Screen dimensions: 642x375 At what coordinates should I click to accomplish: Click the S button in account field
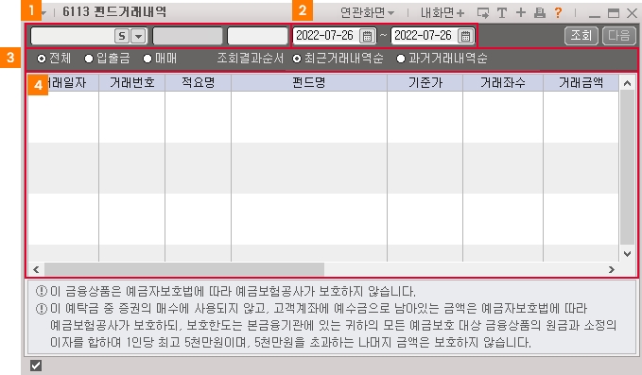click(x=122, y=36)
